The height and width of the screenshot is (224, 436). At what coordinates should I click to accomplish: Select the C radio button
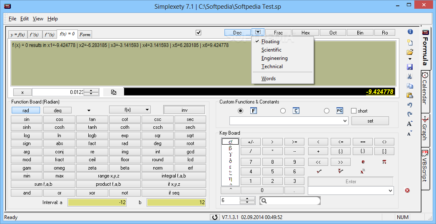point(283,111)
